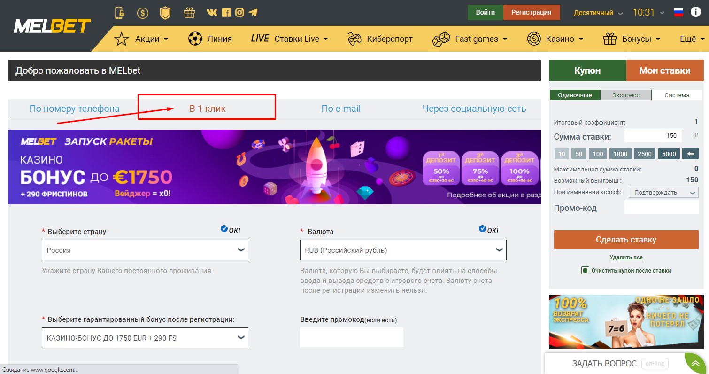The width and height of the screenshot is (709, 374).
Task: Select the Экспресс bet type tab
Action: pyautogui.click(x=626, y=95)
